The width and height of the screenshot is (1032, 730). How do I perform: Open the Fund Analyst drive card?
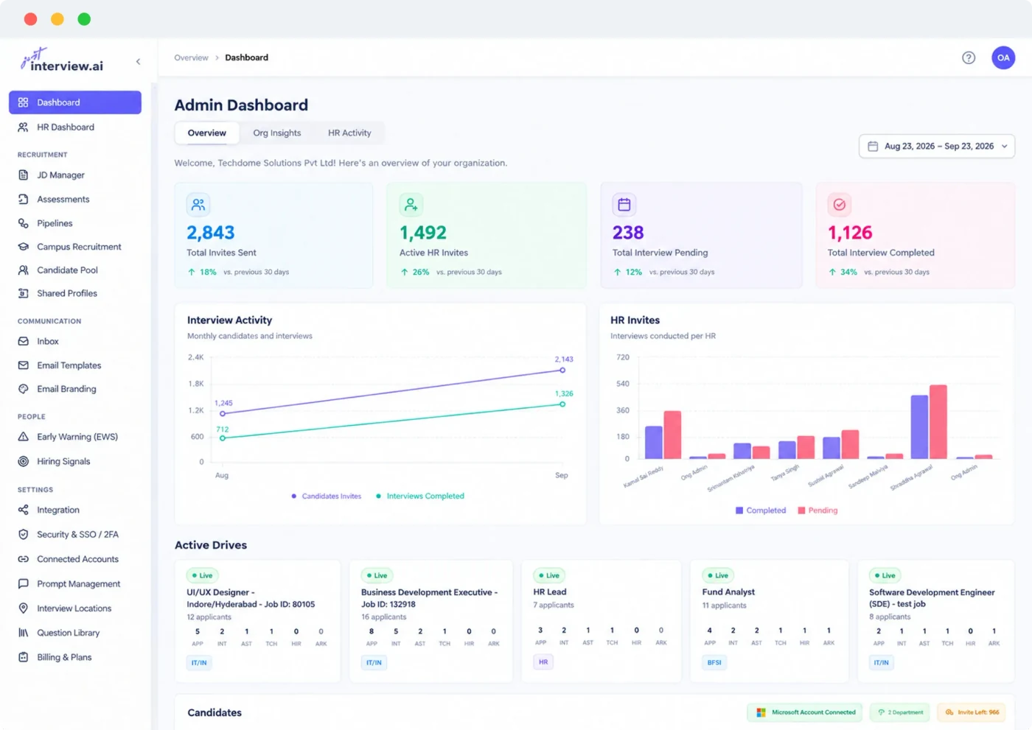(770, 621)
